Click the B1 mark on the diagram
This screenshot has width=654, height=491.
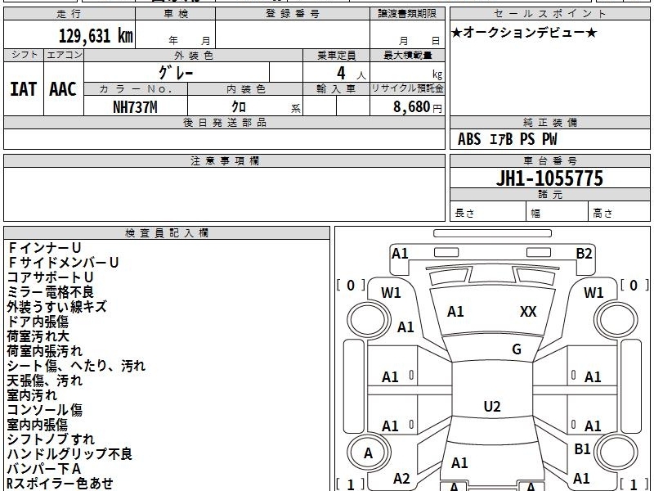582,448
